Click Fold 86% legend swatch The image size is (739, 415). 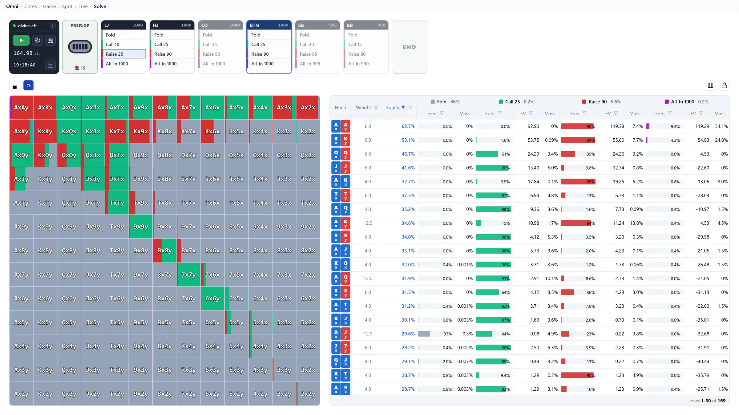pos(433,102)
